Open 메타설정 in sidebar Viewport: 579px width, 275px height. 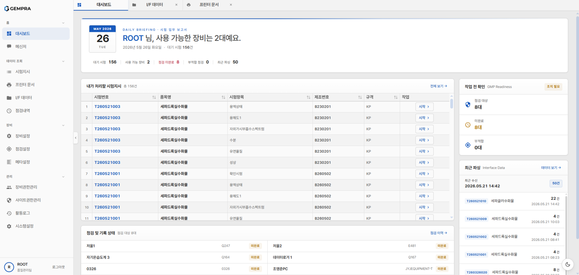click(x=36, y=162)
